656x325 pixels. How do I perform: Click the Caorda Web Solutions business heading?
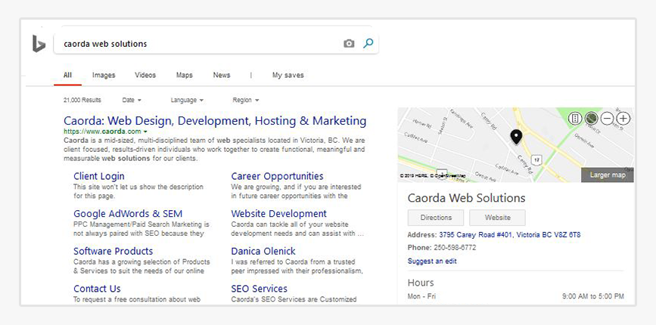(467, 198)
